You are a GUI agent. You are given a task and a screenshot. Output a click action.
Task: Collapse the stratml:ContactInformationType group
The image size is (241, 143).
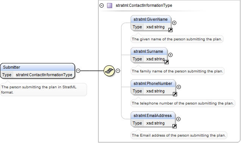102,6
